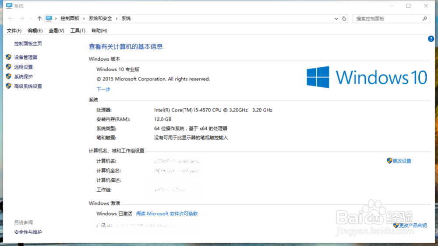Click the 更改产品密钥 shield icon

(396, 225)
